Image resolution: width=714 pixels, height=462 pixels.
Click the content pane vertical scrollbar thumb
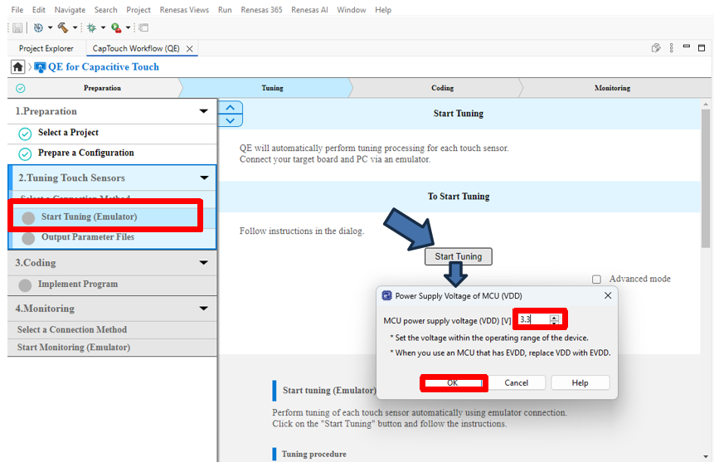tap(706, 178)
